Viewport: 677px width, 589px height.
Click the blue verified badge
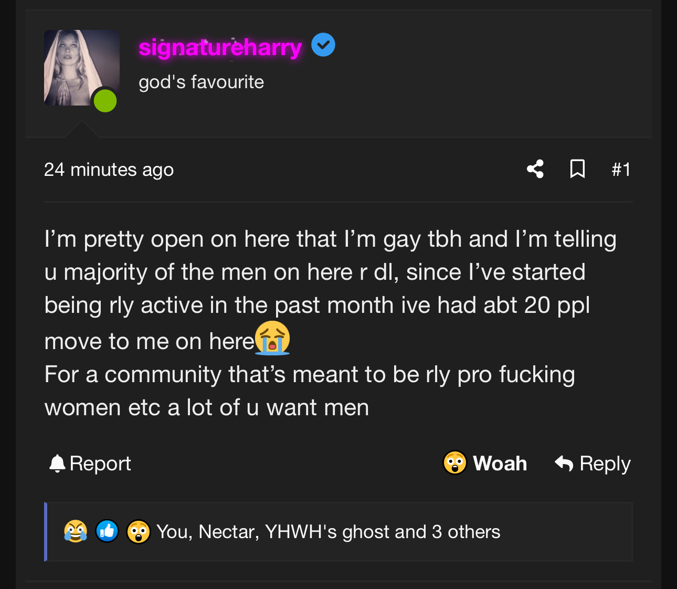[x=323, y=45]
